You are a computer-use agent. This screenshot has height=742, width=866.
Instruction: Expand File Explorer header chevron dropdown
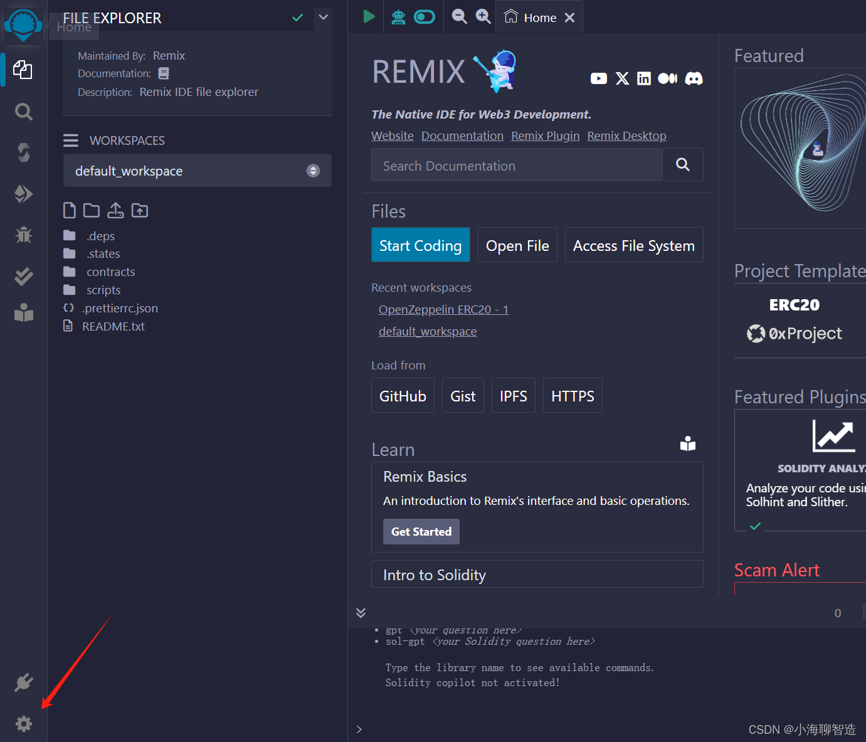point(324,17)
